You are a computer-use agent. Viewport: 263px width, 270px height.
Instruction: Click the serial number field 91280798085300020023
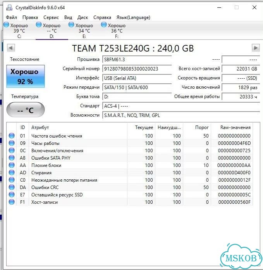pyautogui.click(x=137, y=69)
